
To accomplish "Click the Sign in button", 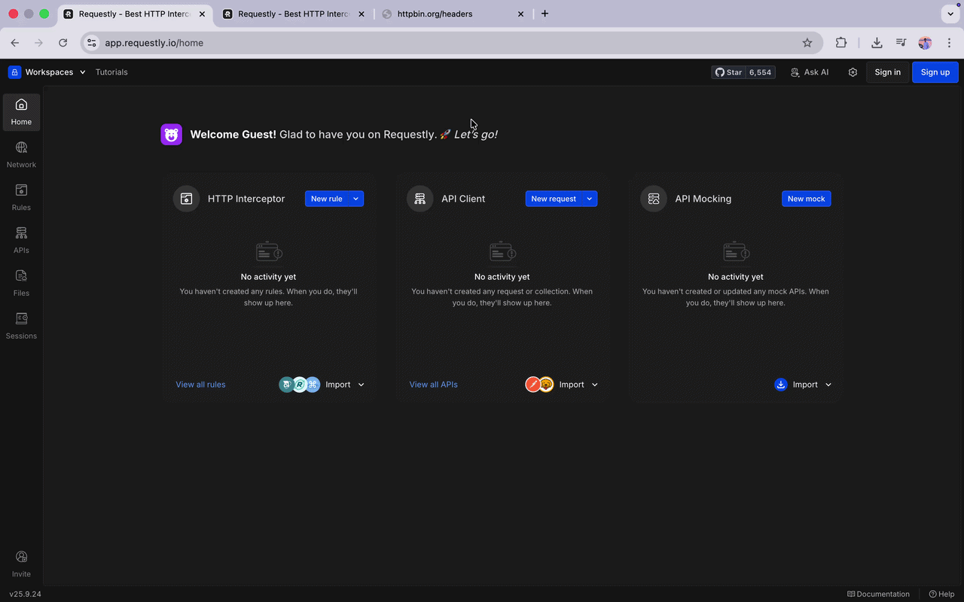I will click(x=888, y=72).
